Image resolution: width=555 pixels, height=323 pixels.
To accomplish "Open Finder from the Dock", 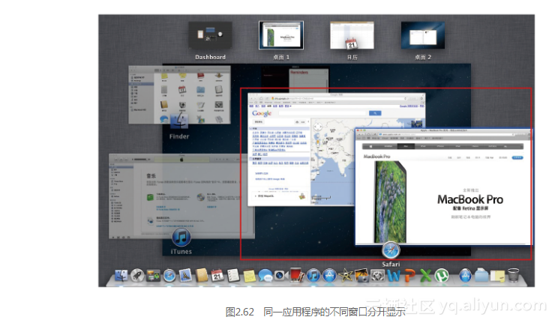I will click(x=121, y=275).
